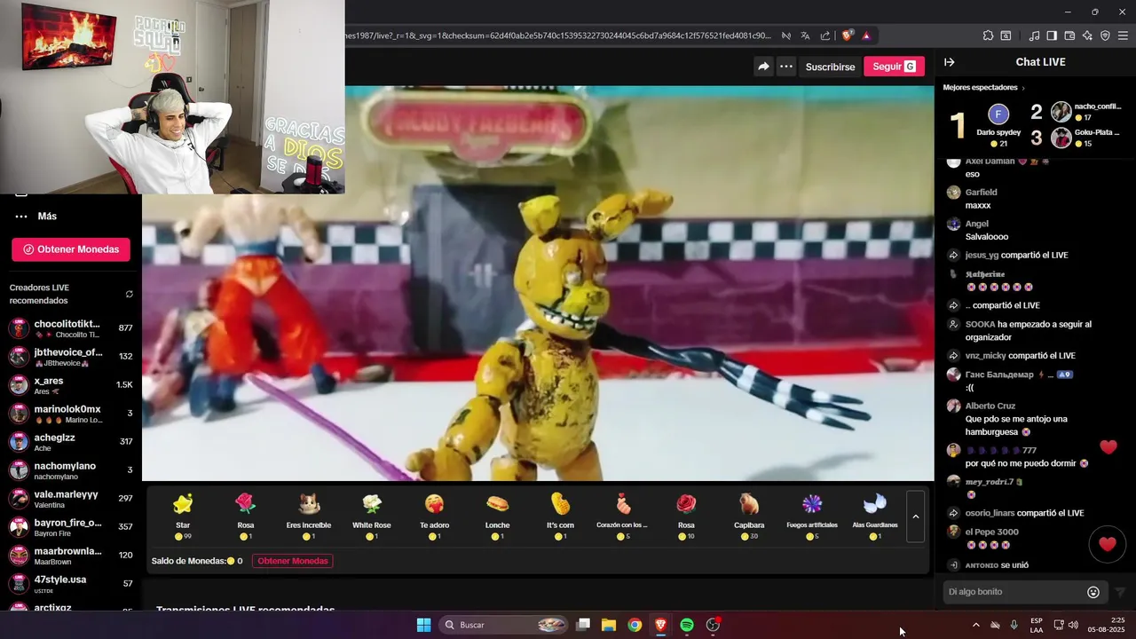Open Goku-Plata viewer avatar

point(1061,138)
